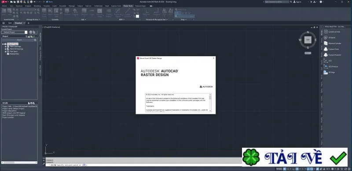Open the Featured Apps ribbon tab
This screenshot has width=352, height=171.
point(140,6)
